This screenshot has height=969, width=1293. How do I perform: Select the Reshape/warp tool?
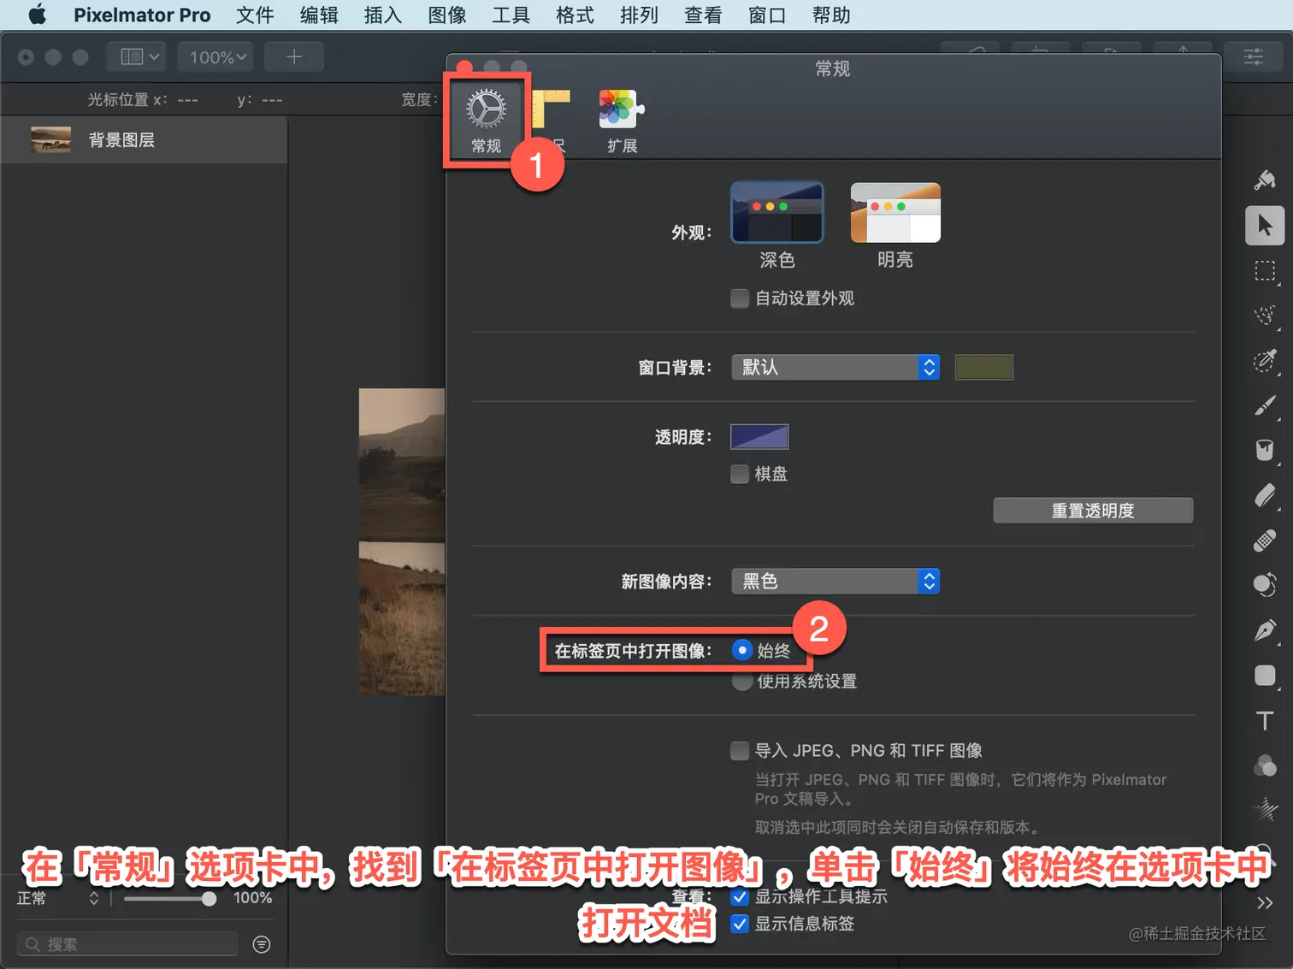1265,585
